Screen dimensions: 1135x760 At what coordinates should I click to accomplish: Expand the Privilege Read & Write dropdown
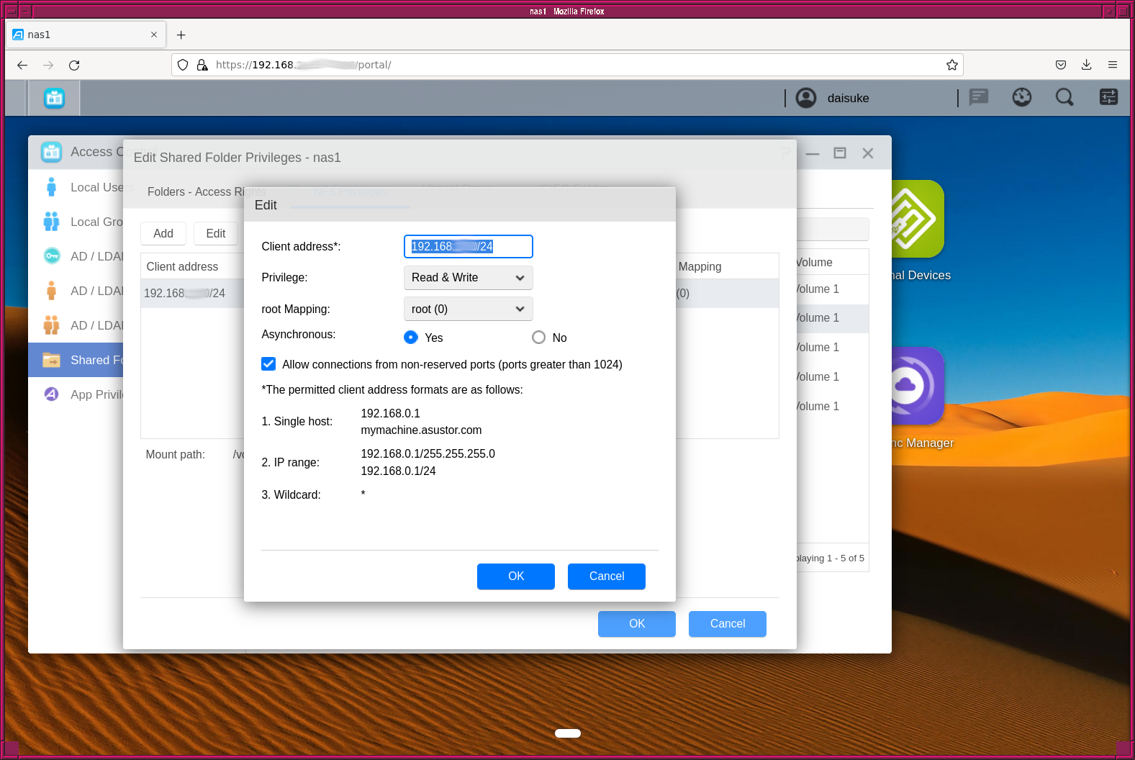[x=468, y=278]
